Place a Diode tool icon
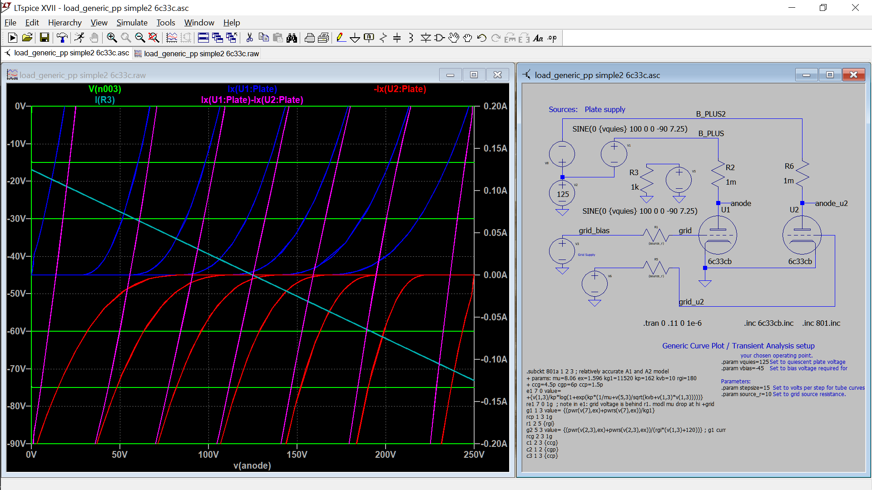Image resolution: width=872 pixels, height=490 pixels. point(426,38)
